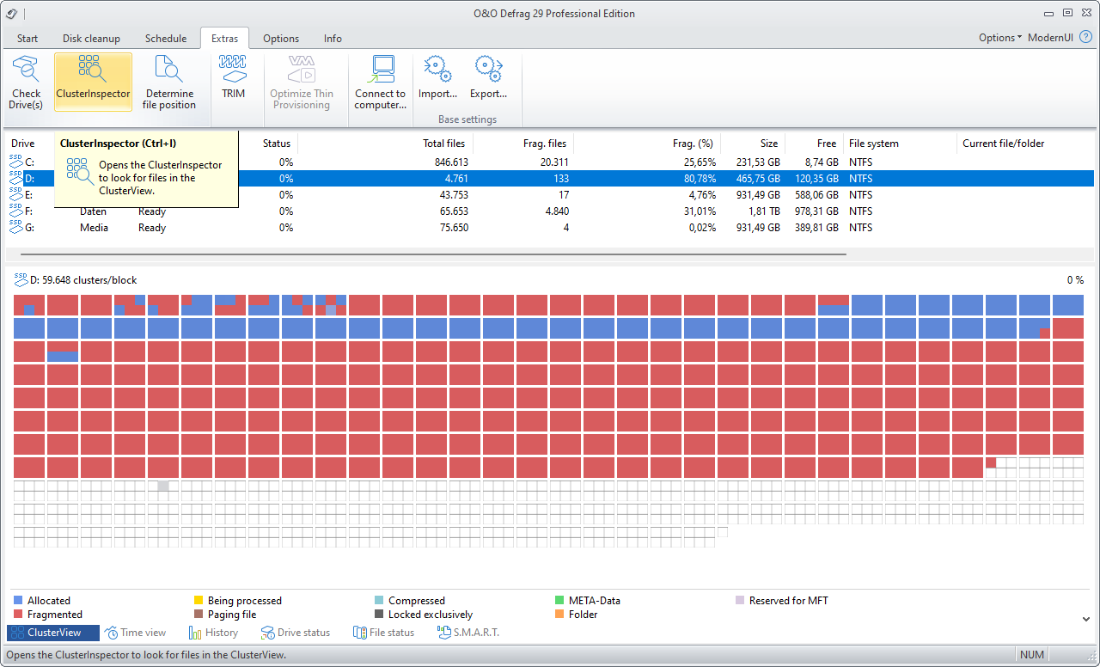Switch to the Disk cleanup tab
The height and width of the screenshot is (667, 1100).
click(x=91, y=38)
